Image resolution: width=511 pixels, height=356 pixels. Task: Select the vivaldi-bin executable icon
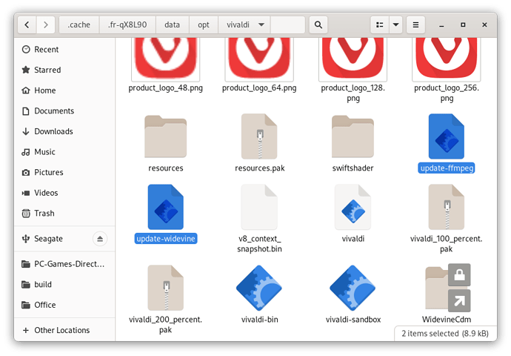coord(259,288)
